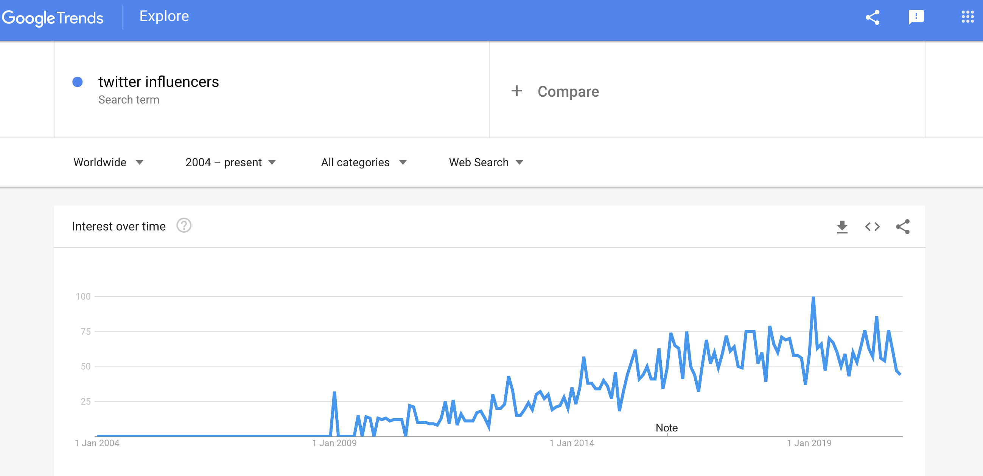Click the plus icon next to Compare
983x476 pixels.
pyautogui.click(x=517, y=91)
